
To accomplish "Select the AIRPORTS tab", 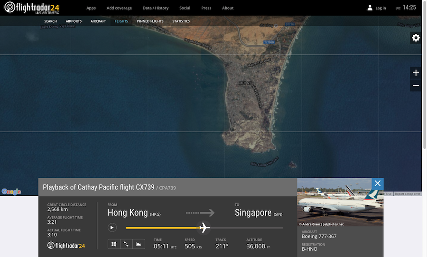I will click(x=74, y=21).
